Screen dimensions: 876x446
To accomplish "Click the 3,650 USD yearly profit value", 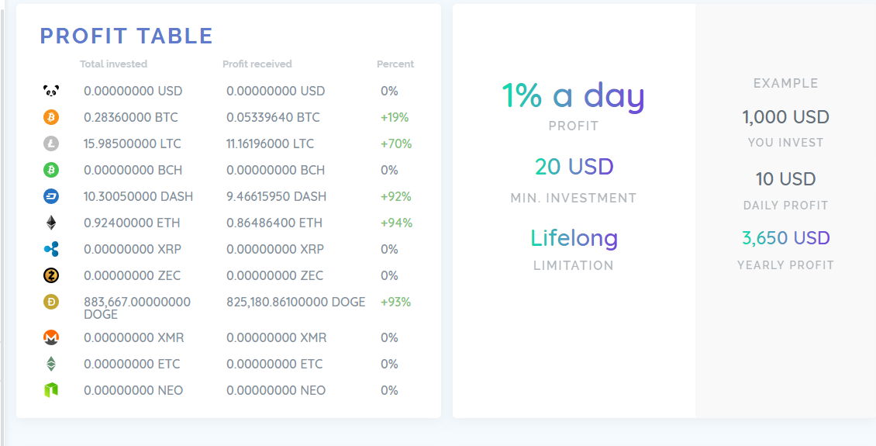I will (785, 238).
